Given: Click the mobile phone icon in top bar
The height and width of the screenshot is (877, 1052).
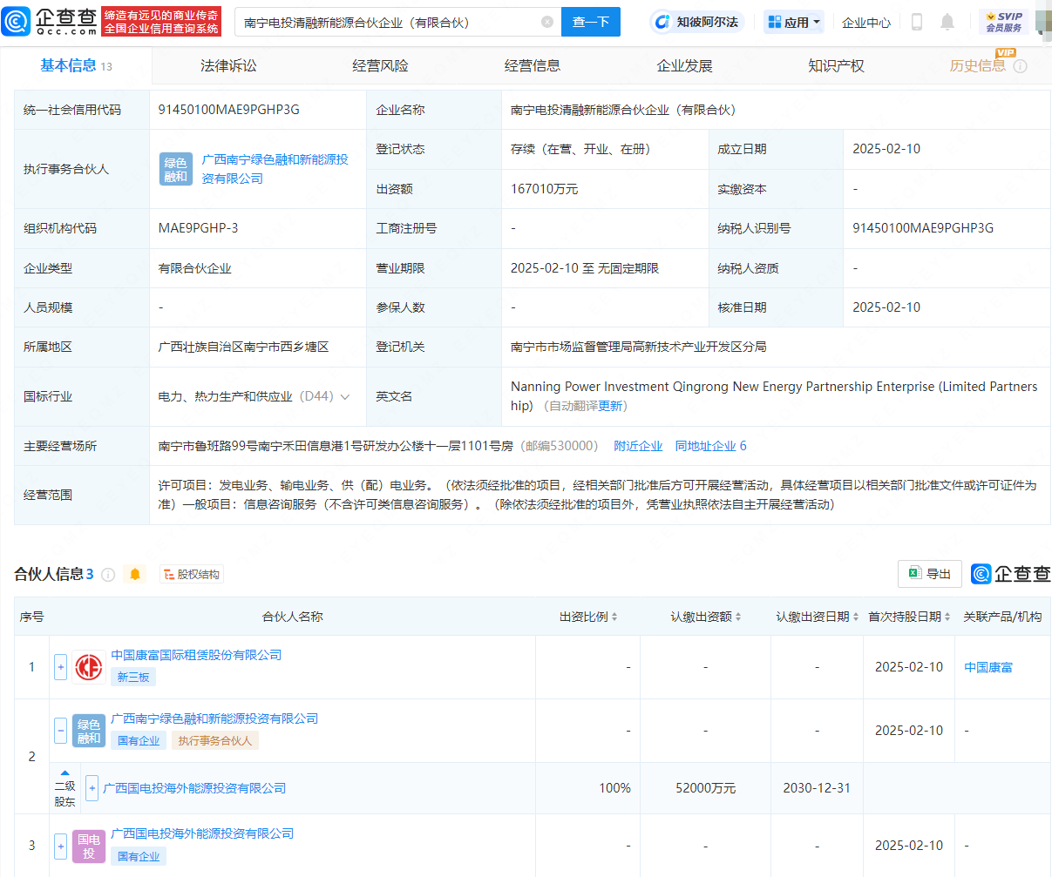Looking at the screenshot, I should point(916,22).
